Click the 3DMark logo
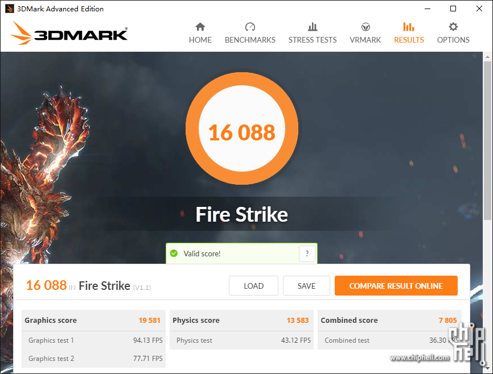The width and height of the screenshot is (493, 374). [69, 34]
